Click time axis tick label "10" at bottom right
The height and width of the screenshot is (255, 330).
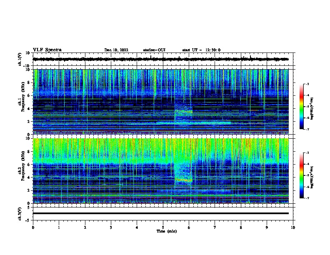tap(293, 227)
